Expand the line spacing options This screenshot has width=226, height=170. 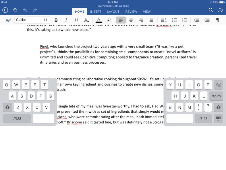(163, 20)
